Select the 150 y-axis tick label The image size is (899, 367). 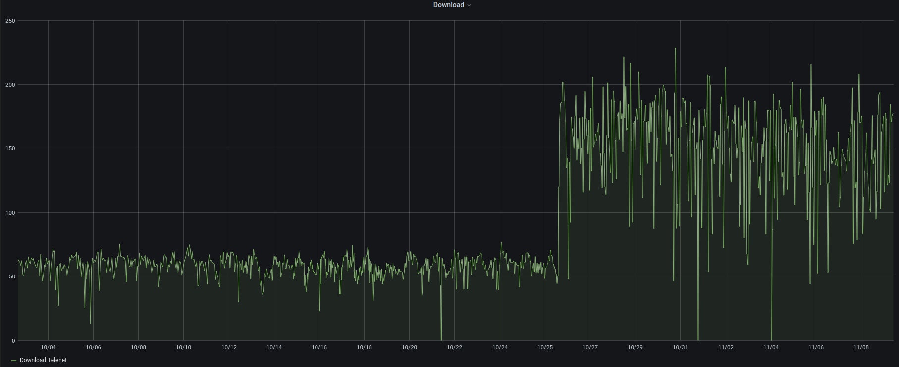tap(10, 148)
